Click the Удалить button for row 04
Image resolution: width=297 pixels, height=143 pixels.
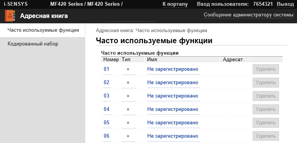266,109
